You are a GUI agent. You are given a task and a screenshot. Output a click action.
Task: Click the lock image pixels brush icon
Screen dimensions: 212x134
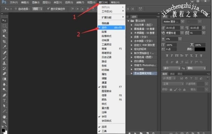tap(176, 90)
